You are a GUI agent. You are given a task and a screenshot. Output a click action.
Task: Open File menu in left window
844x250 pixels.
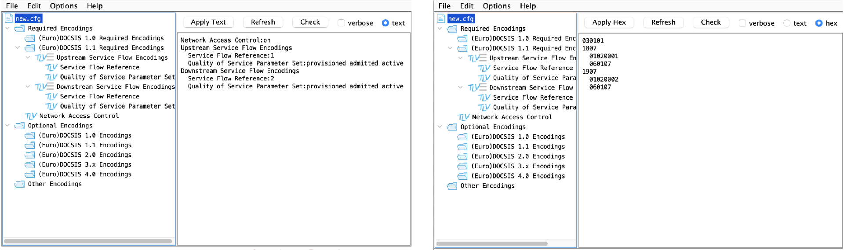pos(12,6)
